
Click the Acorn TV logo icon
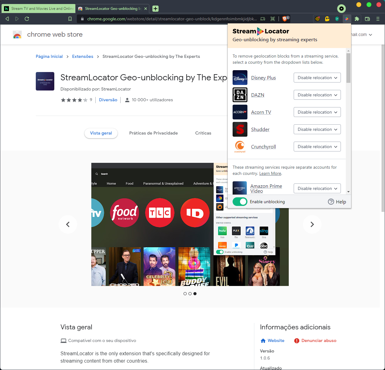click(240, 112)
